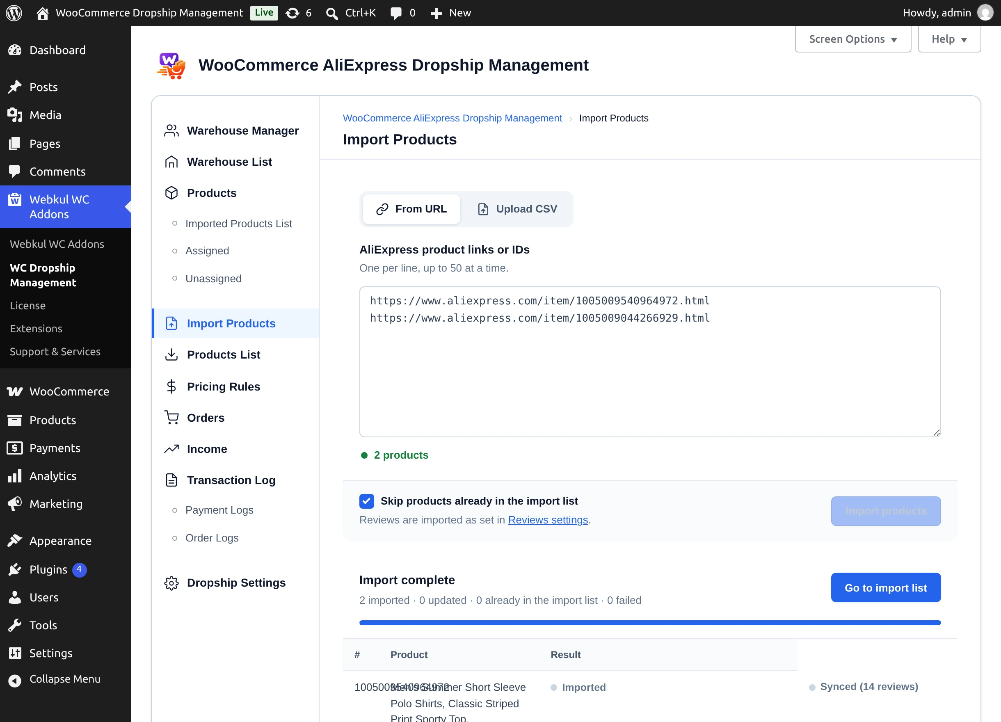Click the Imported result status

tap(578, 687)
